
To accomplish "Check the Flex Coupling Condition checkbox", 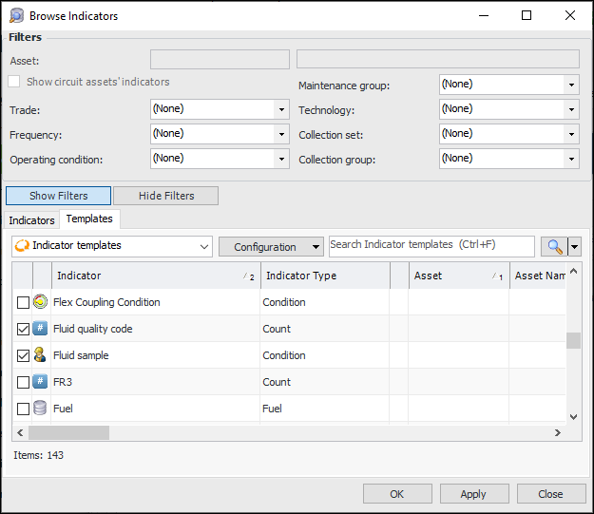I will tap(23, 302).
